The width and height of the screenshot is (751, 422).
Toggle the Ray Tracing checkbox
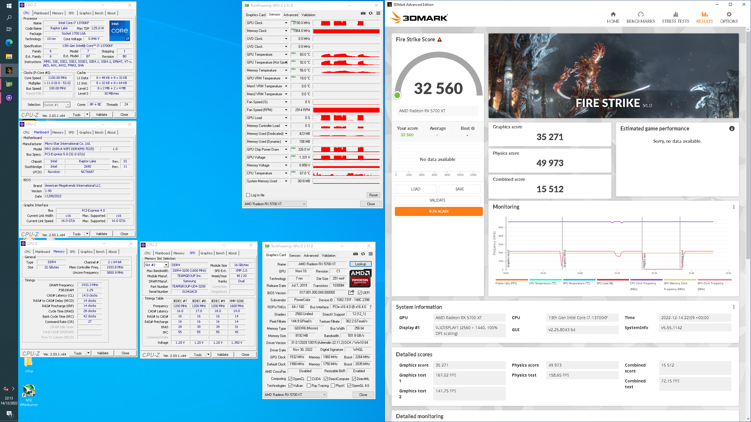click(x=309, y=386)
